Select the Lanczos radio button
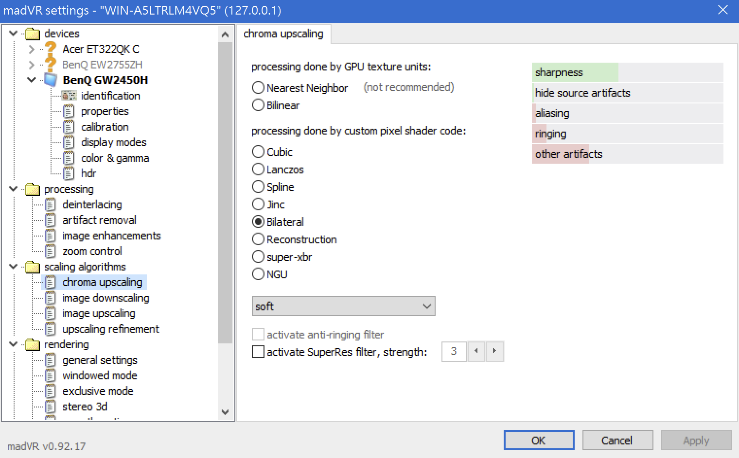Screen dimensions: 739x458 click(258, 169)
